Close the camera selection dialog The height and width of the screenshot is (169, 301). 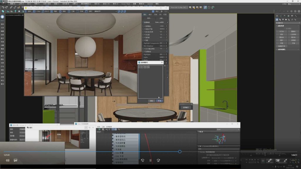pyautogui.click(x=162, y=62)
